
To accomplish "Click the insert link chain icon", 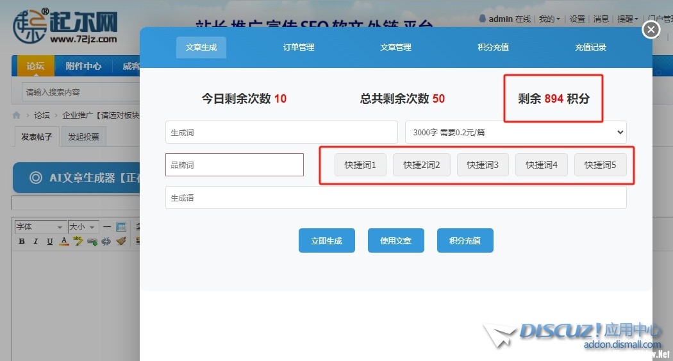I will (x=92, y=242).
